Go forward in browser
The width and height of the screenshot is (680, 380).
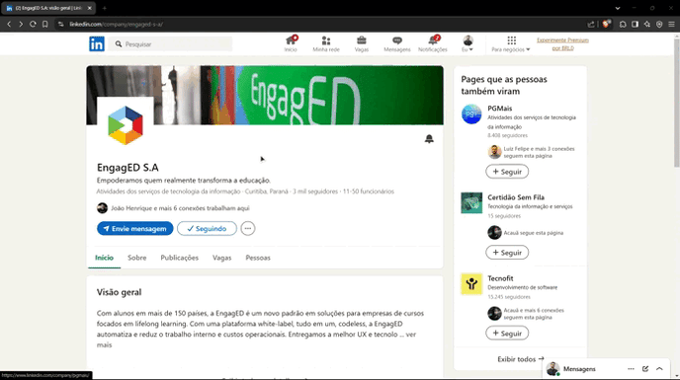point(21,25)
